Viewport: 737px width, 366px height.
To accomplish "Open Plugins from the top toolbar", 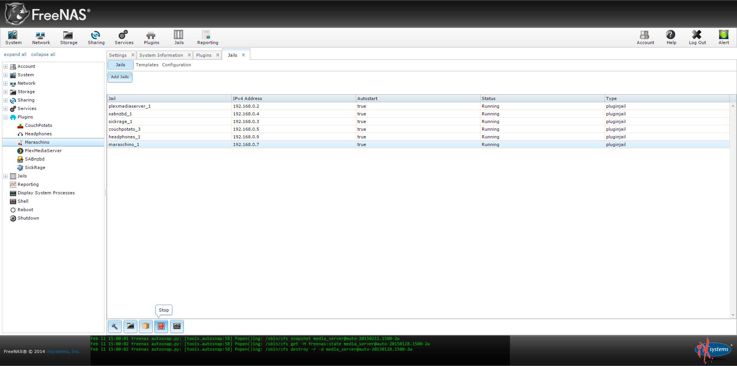I will click(151, 38).
